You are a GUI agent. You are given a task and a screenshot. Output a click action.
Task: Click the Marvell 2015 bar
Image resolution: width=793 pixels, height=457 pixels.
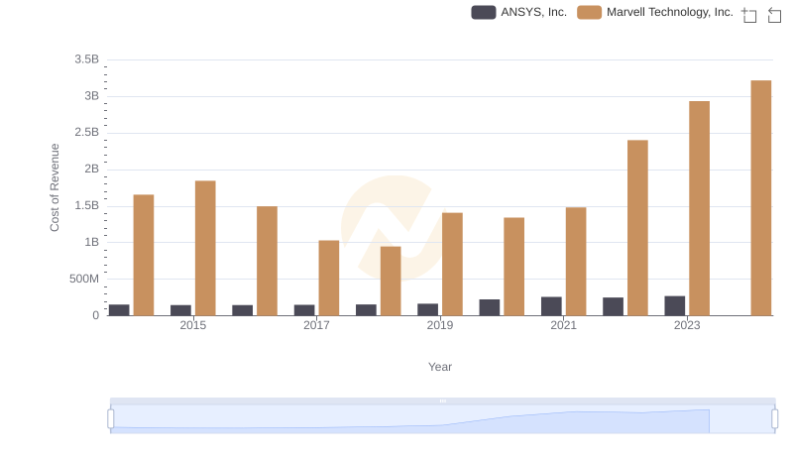pos(205,248)
